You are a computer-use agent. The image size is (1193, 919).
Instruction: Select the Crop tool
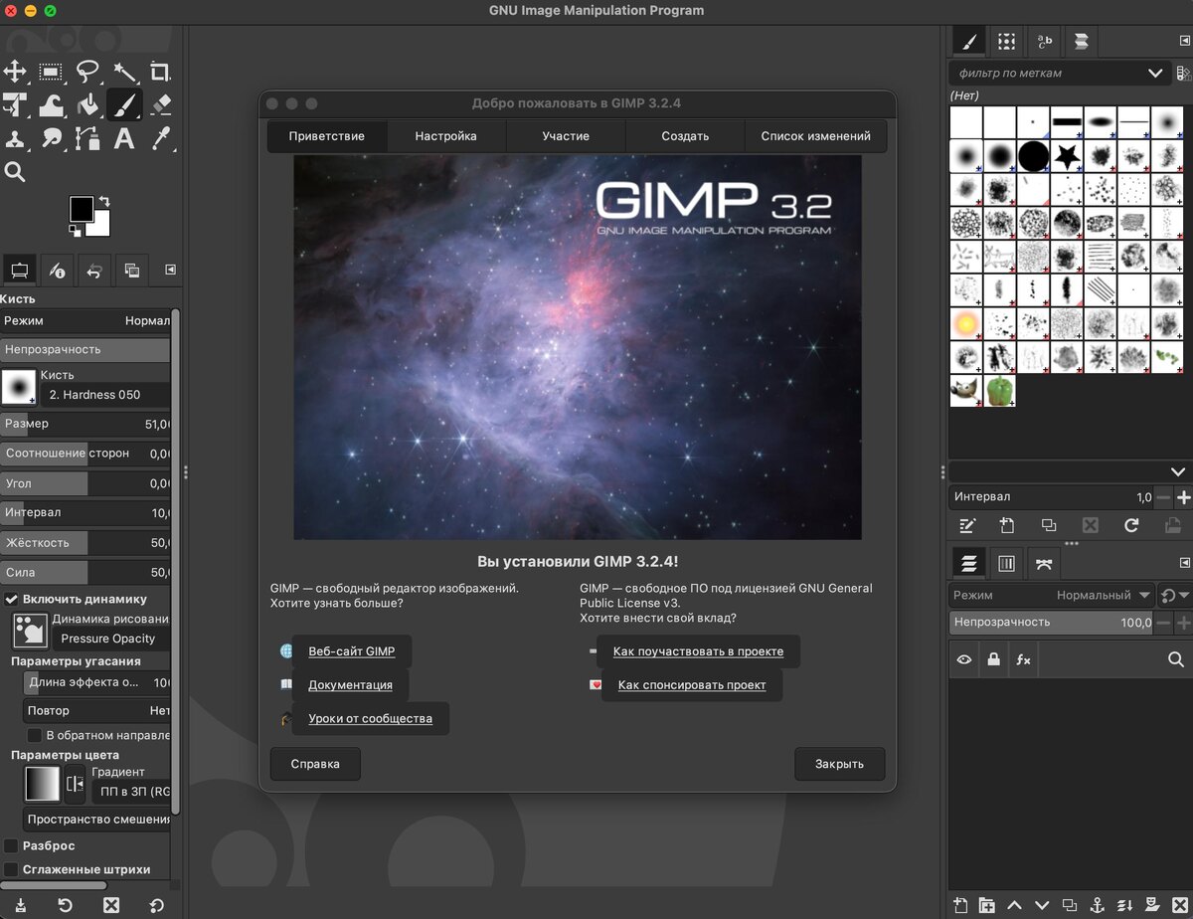pos(160,72)
